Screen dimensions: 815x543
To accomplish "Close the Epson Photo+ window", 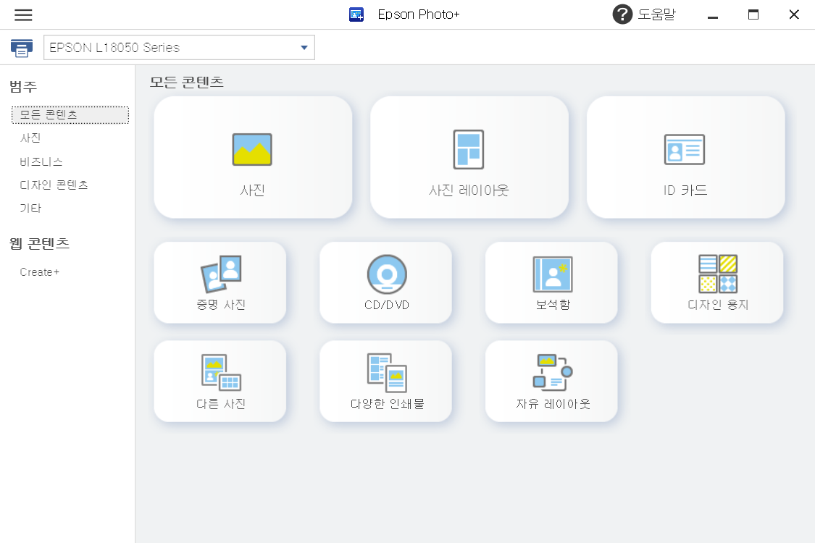I will click(794, 14).
